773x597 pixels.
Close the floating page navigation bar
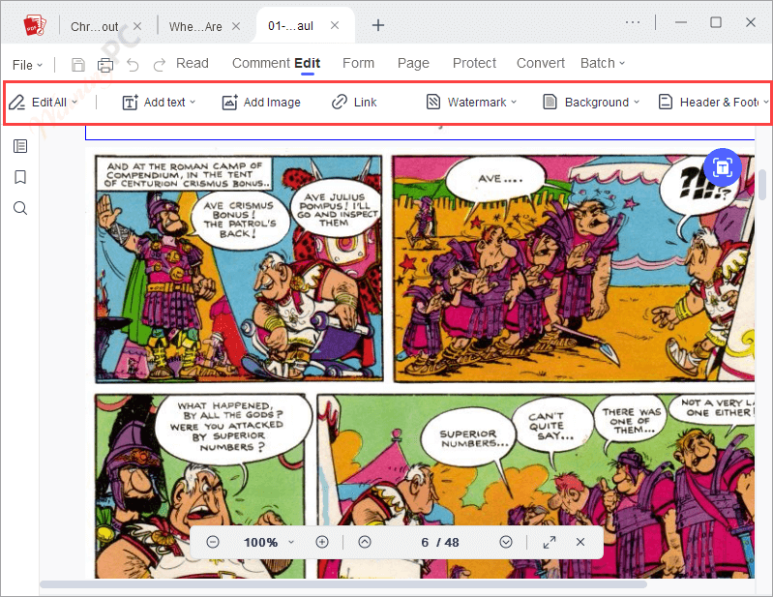[580, 542]
